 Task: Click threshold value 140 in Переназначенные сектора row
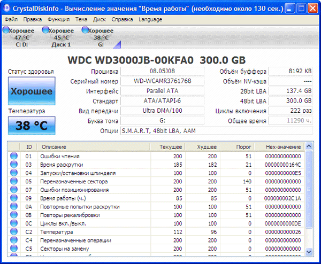[247, 181]
